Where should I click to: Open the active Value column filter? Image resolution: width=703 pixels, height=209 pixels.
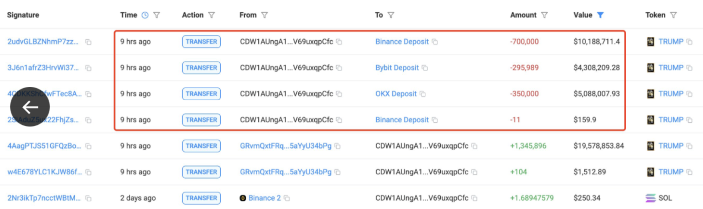(x=600, y=15)
